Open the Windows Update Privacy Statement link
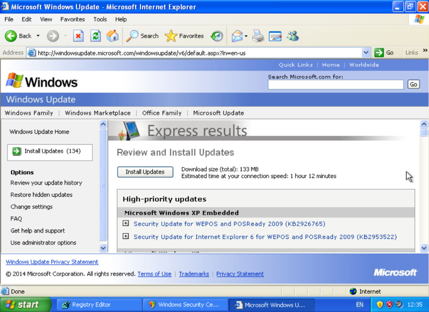The image size is (429, 312). [52, 262]
